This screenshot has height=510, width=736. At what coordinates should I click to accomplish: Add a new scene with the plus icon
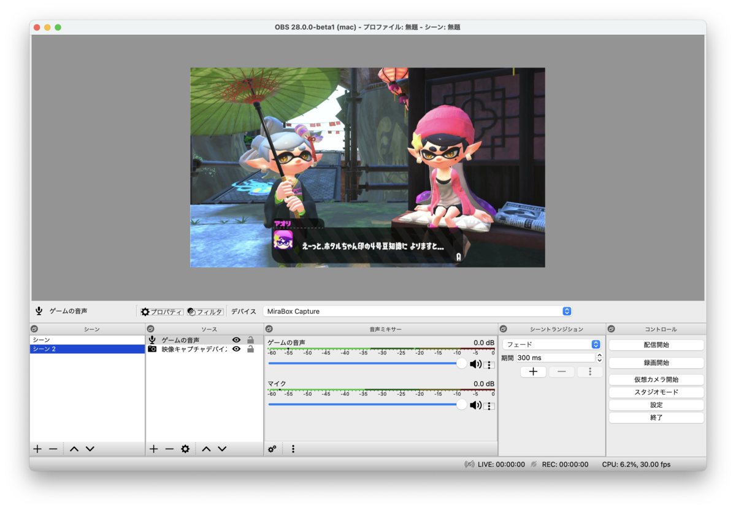[x=37, y=449]
